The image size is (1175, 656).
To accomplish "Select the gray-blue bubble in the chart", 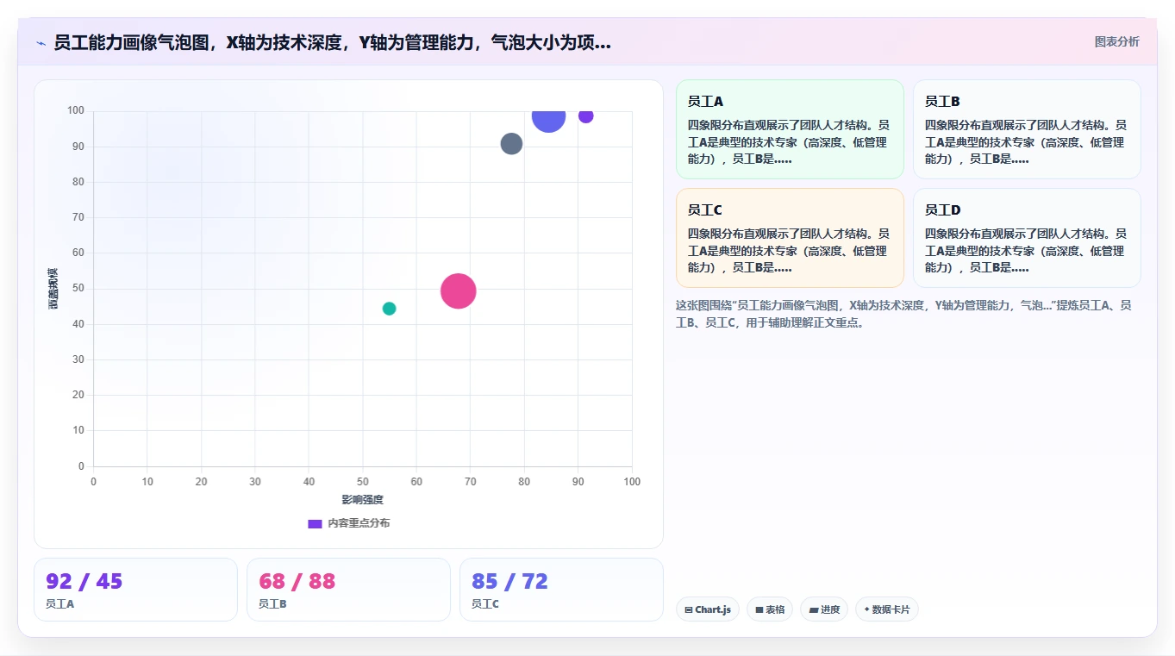I will pos(511,143).
